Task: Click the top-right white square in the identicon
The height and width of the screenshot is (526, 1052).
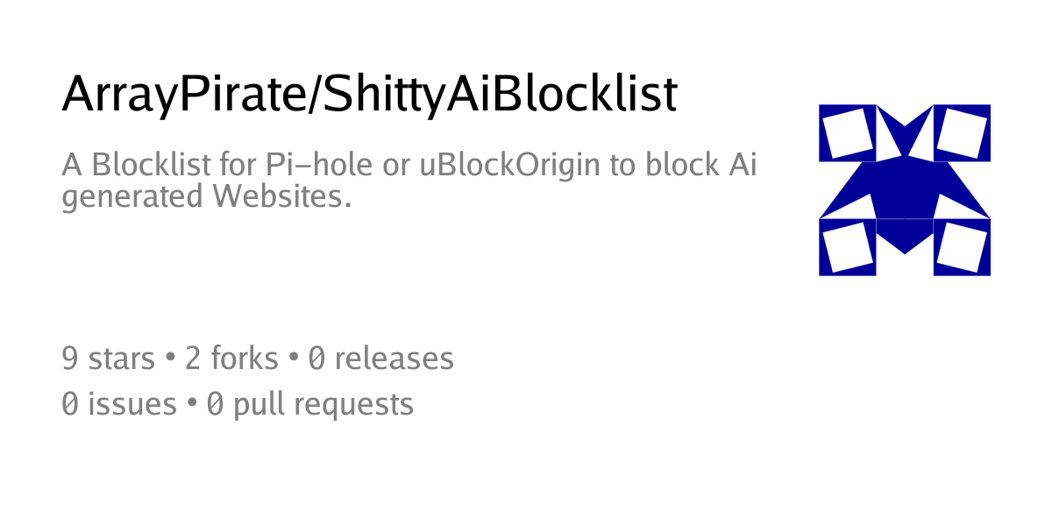Action: pyautogui.click(x=962, y=132)
